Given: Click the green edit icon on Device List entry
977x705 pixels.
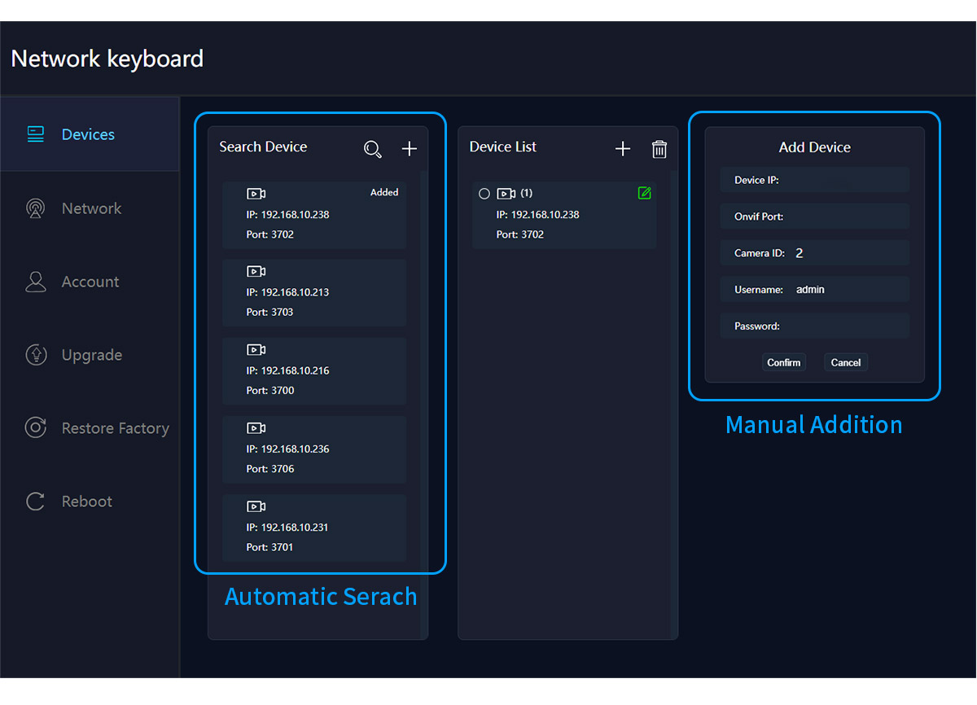Looking at the screenshot, I should pyautogui.click(x=644, y=193).
